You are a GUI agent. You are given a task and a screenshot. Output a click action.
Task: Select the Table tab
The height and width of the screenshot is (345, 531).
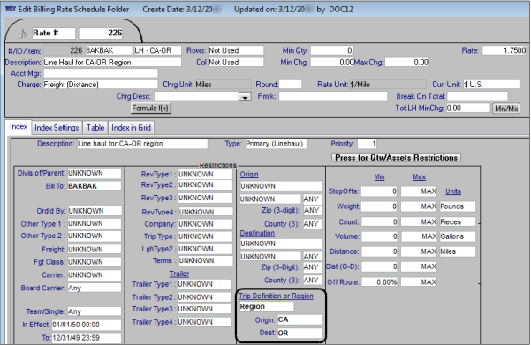(x=95, y=128)
